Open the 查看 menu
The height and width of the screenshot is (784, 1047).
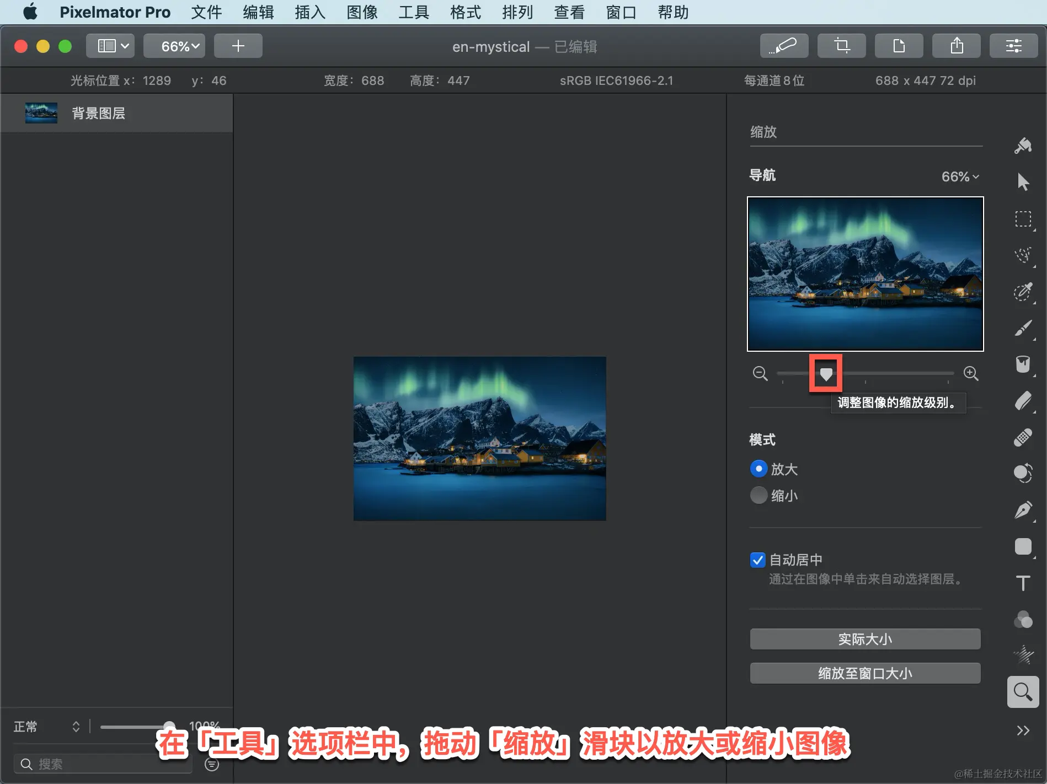[x=569, y=12]
